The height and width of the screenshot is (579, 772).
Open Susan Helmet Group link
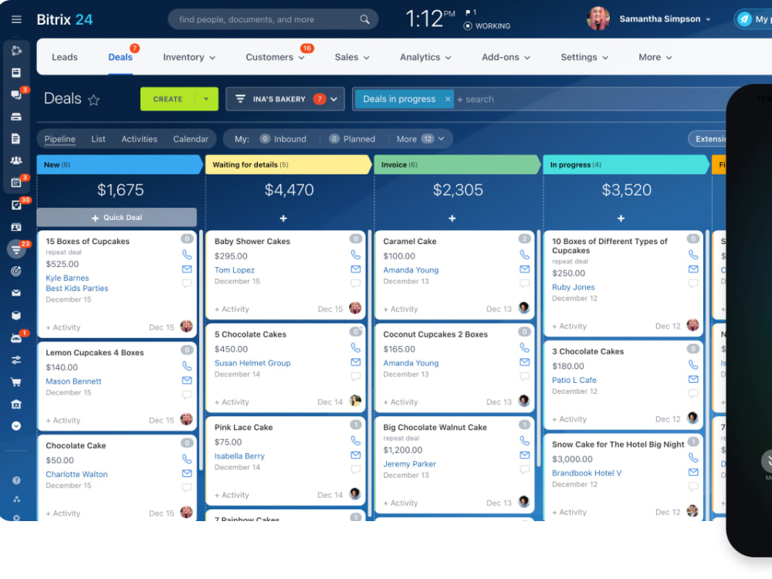[x=252, y=363]
